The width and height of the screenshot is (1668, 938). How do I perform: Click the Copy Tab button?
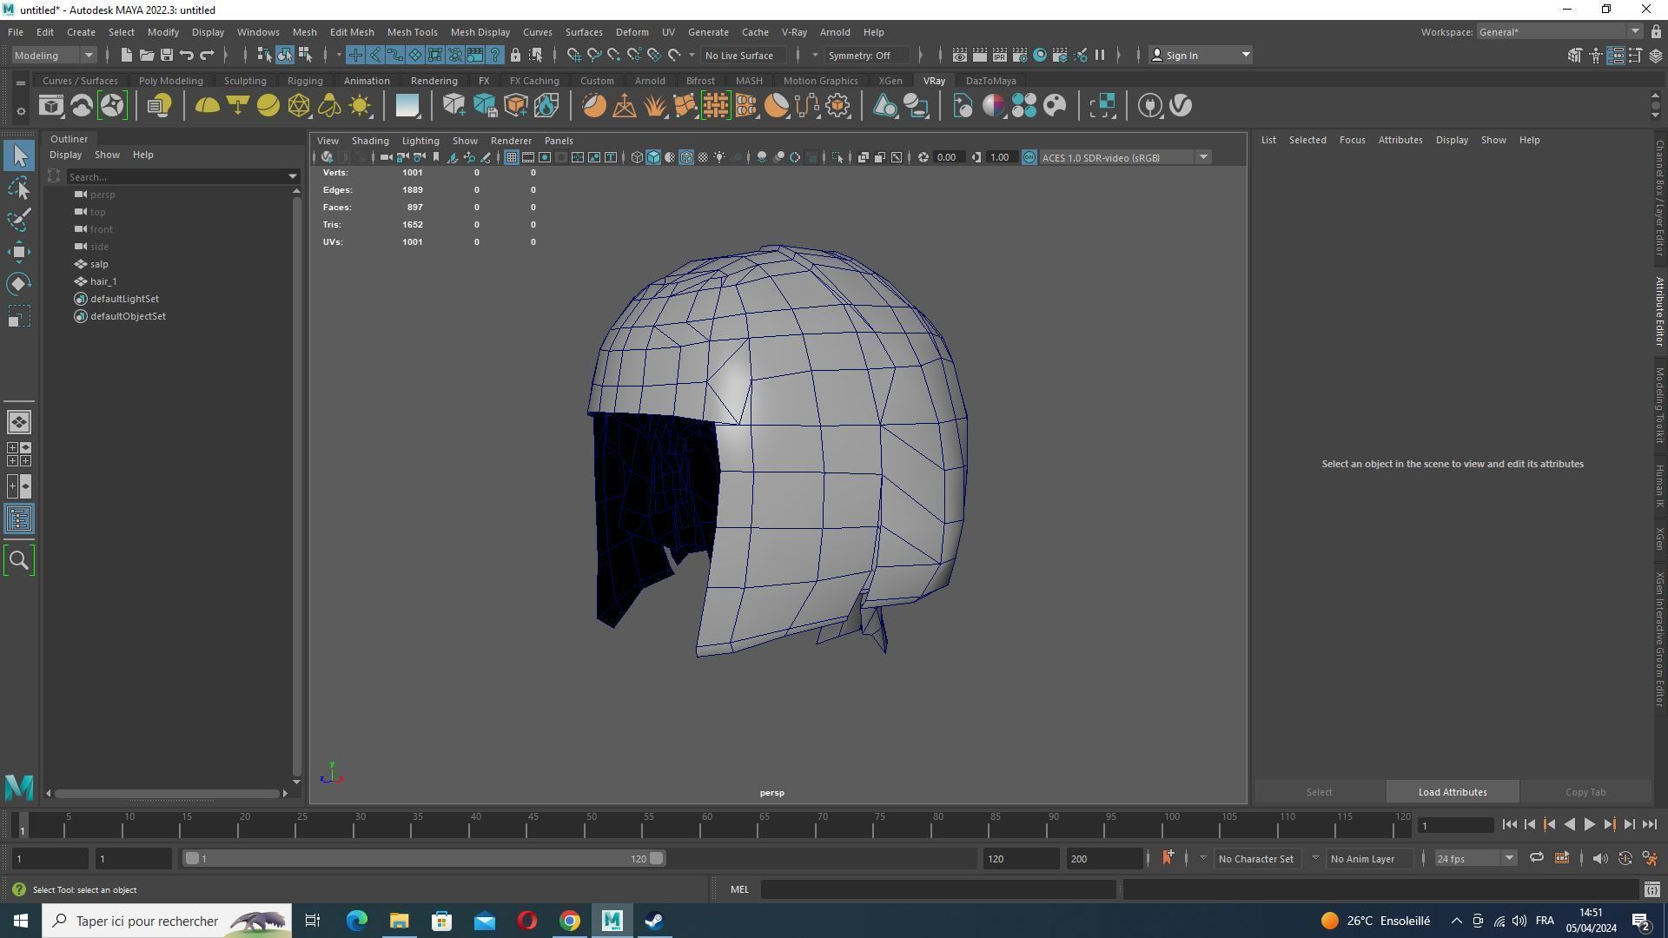[1585, 792]
